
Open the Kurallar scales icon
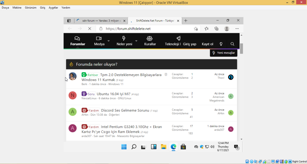pos(150,38)
